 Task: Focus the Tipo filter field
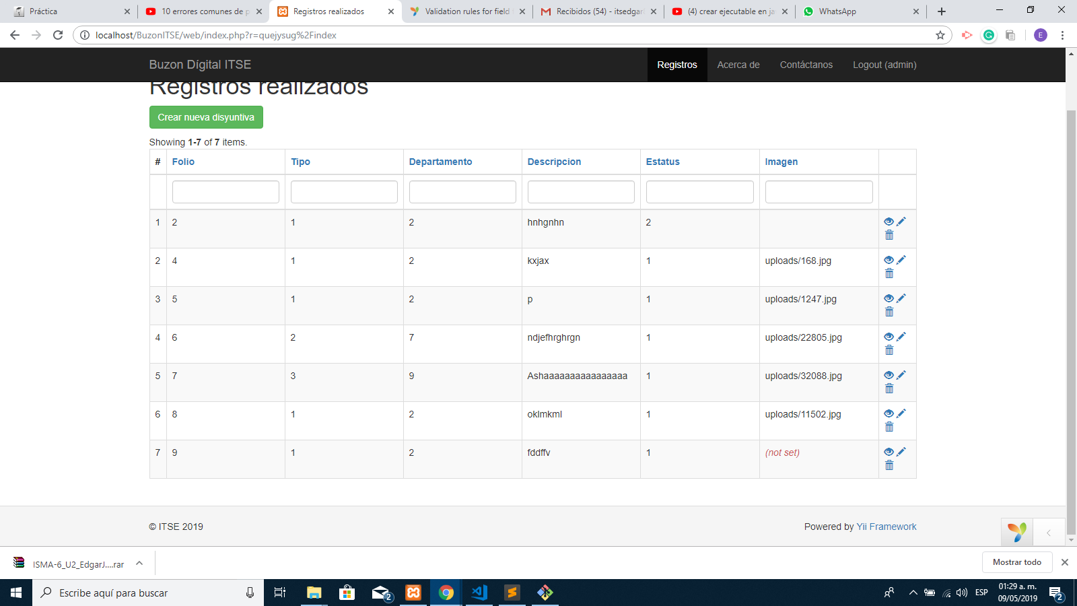tap(344, 192)
